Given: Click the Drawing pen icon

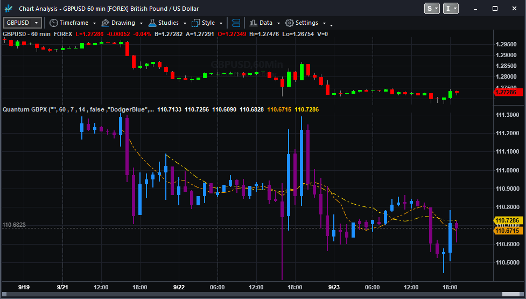Looking at the screenshot, I should [106, 23].
